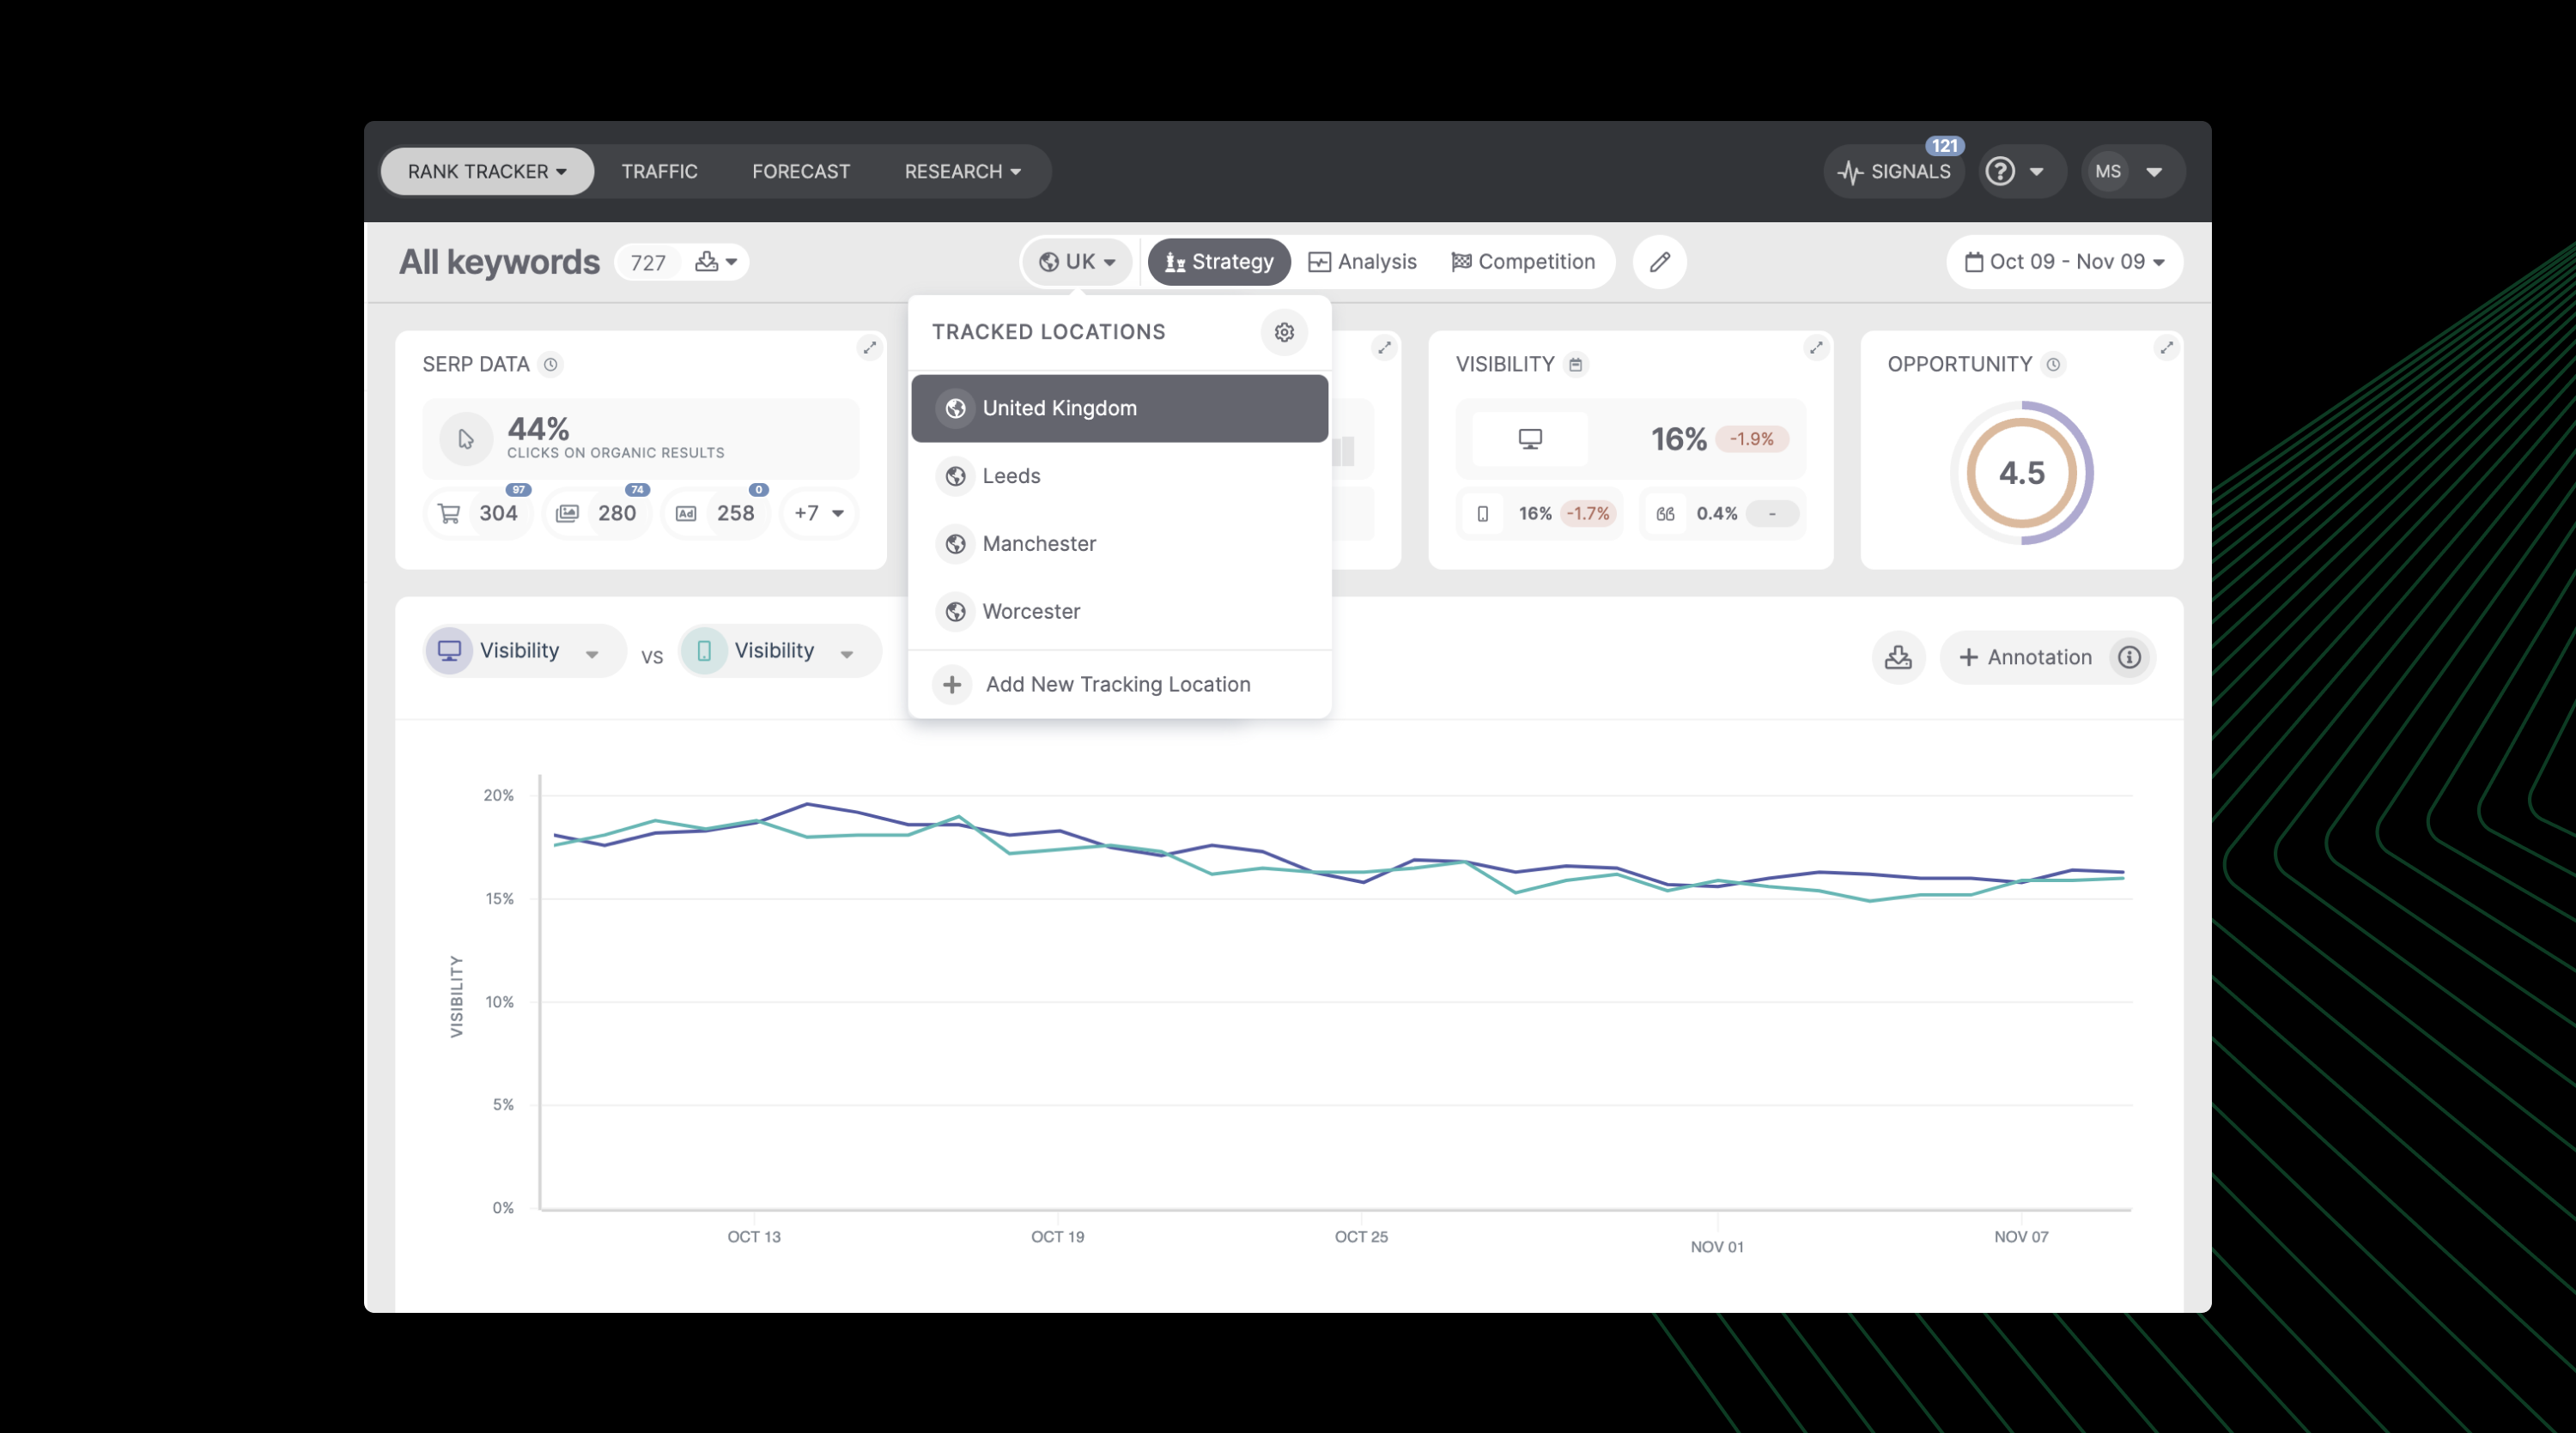Click Add New Tracking Location
2576x1433 pixels.
(1117, 684)
